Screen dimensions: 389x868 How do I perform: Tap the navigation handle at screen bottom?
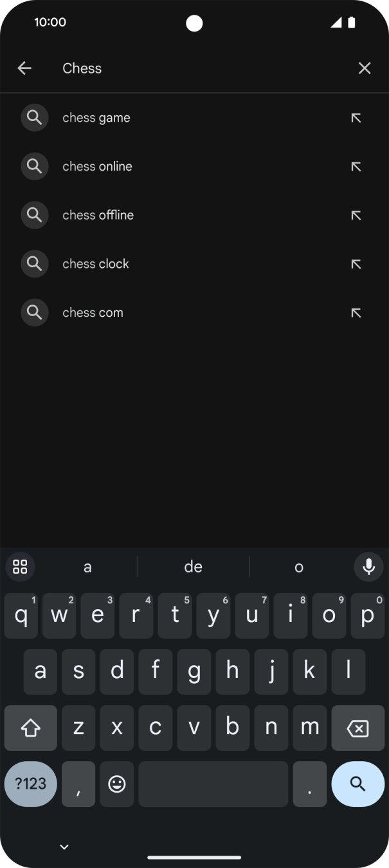[194, 856]
